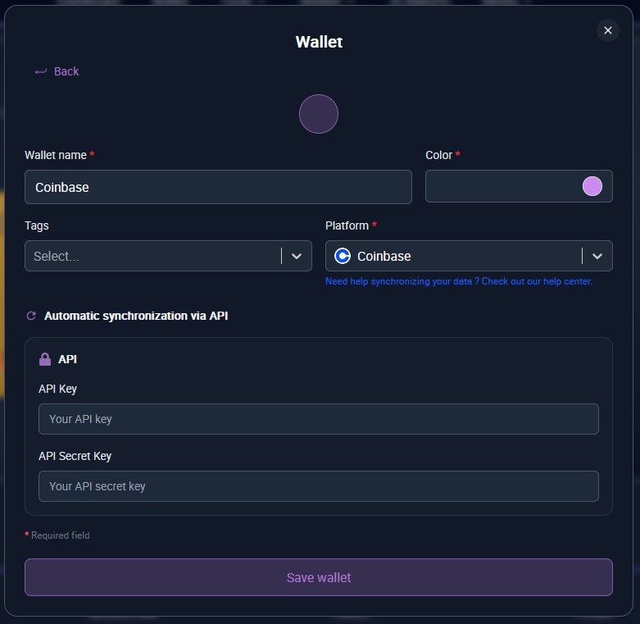Viewport: 640px width, 624px height.
Task: Focus the API Key input field
Action: [x=318, y=419]
